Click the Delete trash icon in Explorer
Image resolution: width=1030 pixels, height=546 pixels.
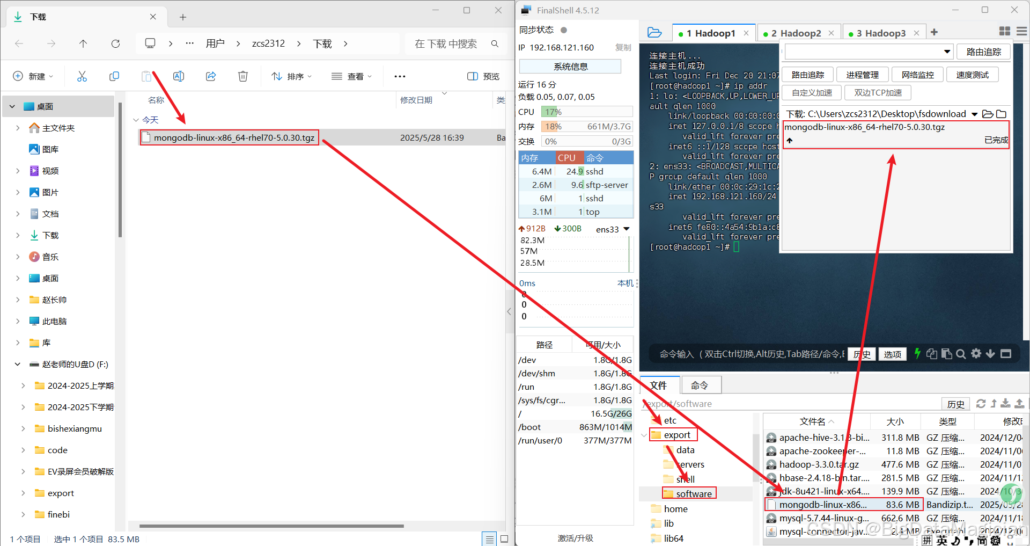(243, 76)
